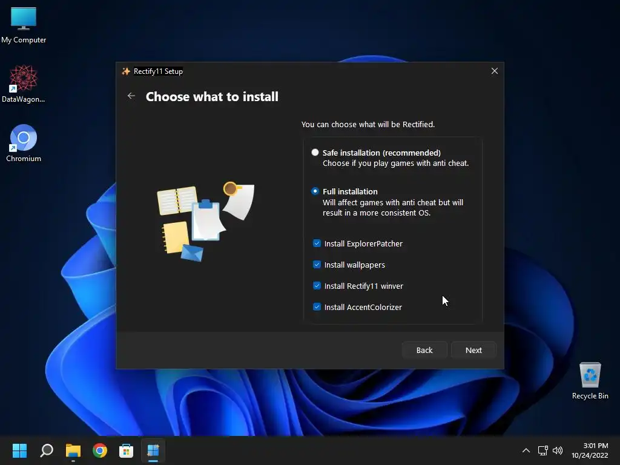
Task: Click the 'Choose what to install' heading
Action: pyautogui.click(x=212, y=96)
